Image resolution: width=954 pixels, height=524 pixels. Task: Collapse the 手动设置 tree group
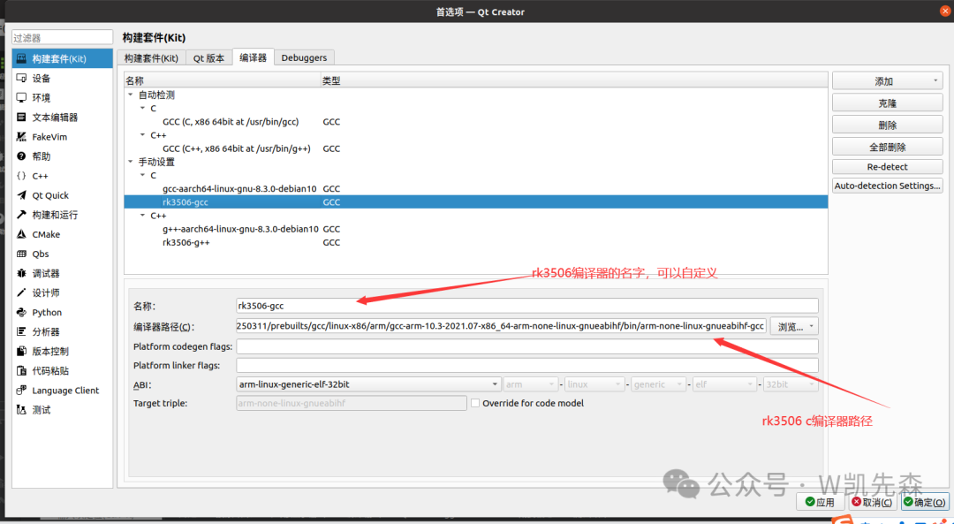[x=131, y=162]
